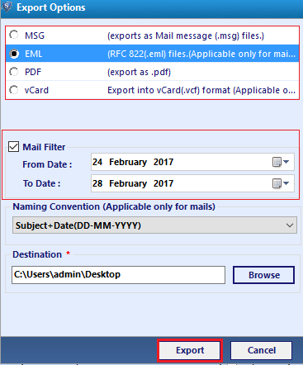Select the MSG export radio button

pyautogui.click(x=14, y=35)
